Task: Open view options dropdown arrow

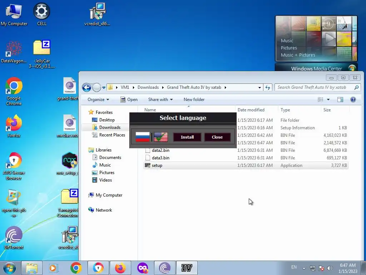Action: (x=328, y=100)
